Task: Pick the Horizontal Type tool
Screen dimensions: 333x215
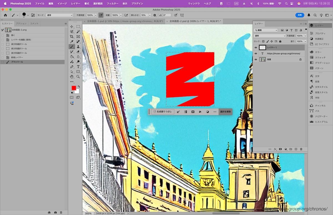Action: (78, 67)
